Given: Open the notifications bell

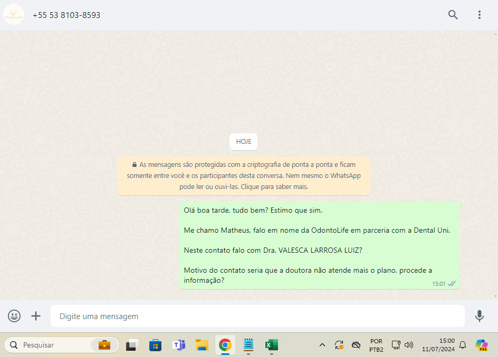Looking at the screenshot, I should [463, 345].
